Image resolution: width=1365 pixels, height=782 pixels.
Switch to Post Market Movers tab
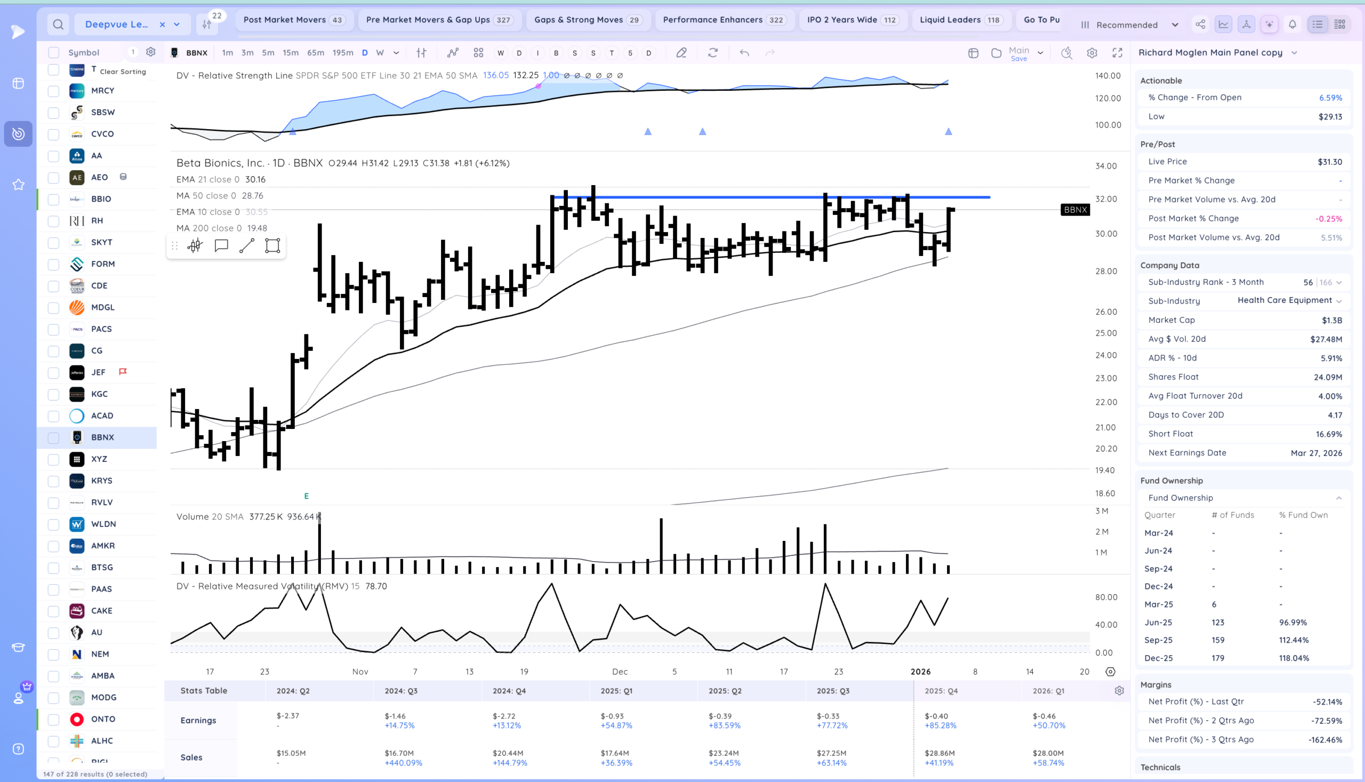click(x=294, y=20)
